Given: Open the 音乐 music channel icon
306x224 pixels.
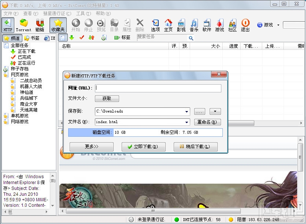Looking at the screenshot, I should pyautogui.click(x=194, y=25).
